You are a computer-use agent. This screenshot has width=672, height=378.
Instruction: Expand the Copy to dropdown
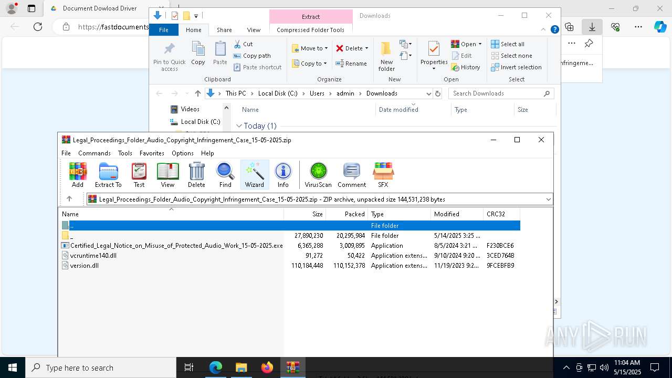[x=325, y=64]
